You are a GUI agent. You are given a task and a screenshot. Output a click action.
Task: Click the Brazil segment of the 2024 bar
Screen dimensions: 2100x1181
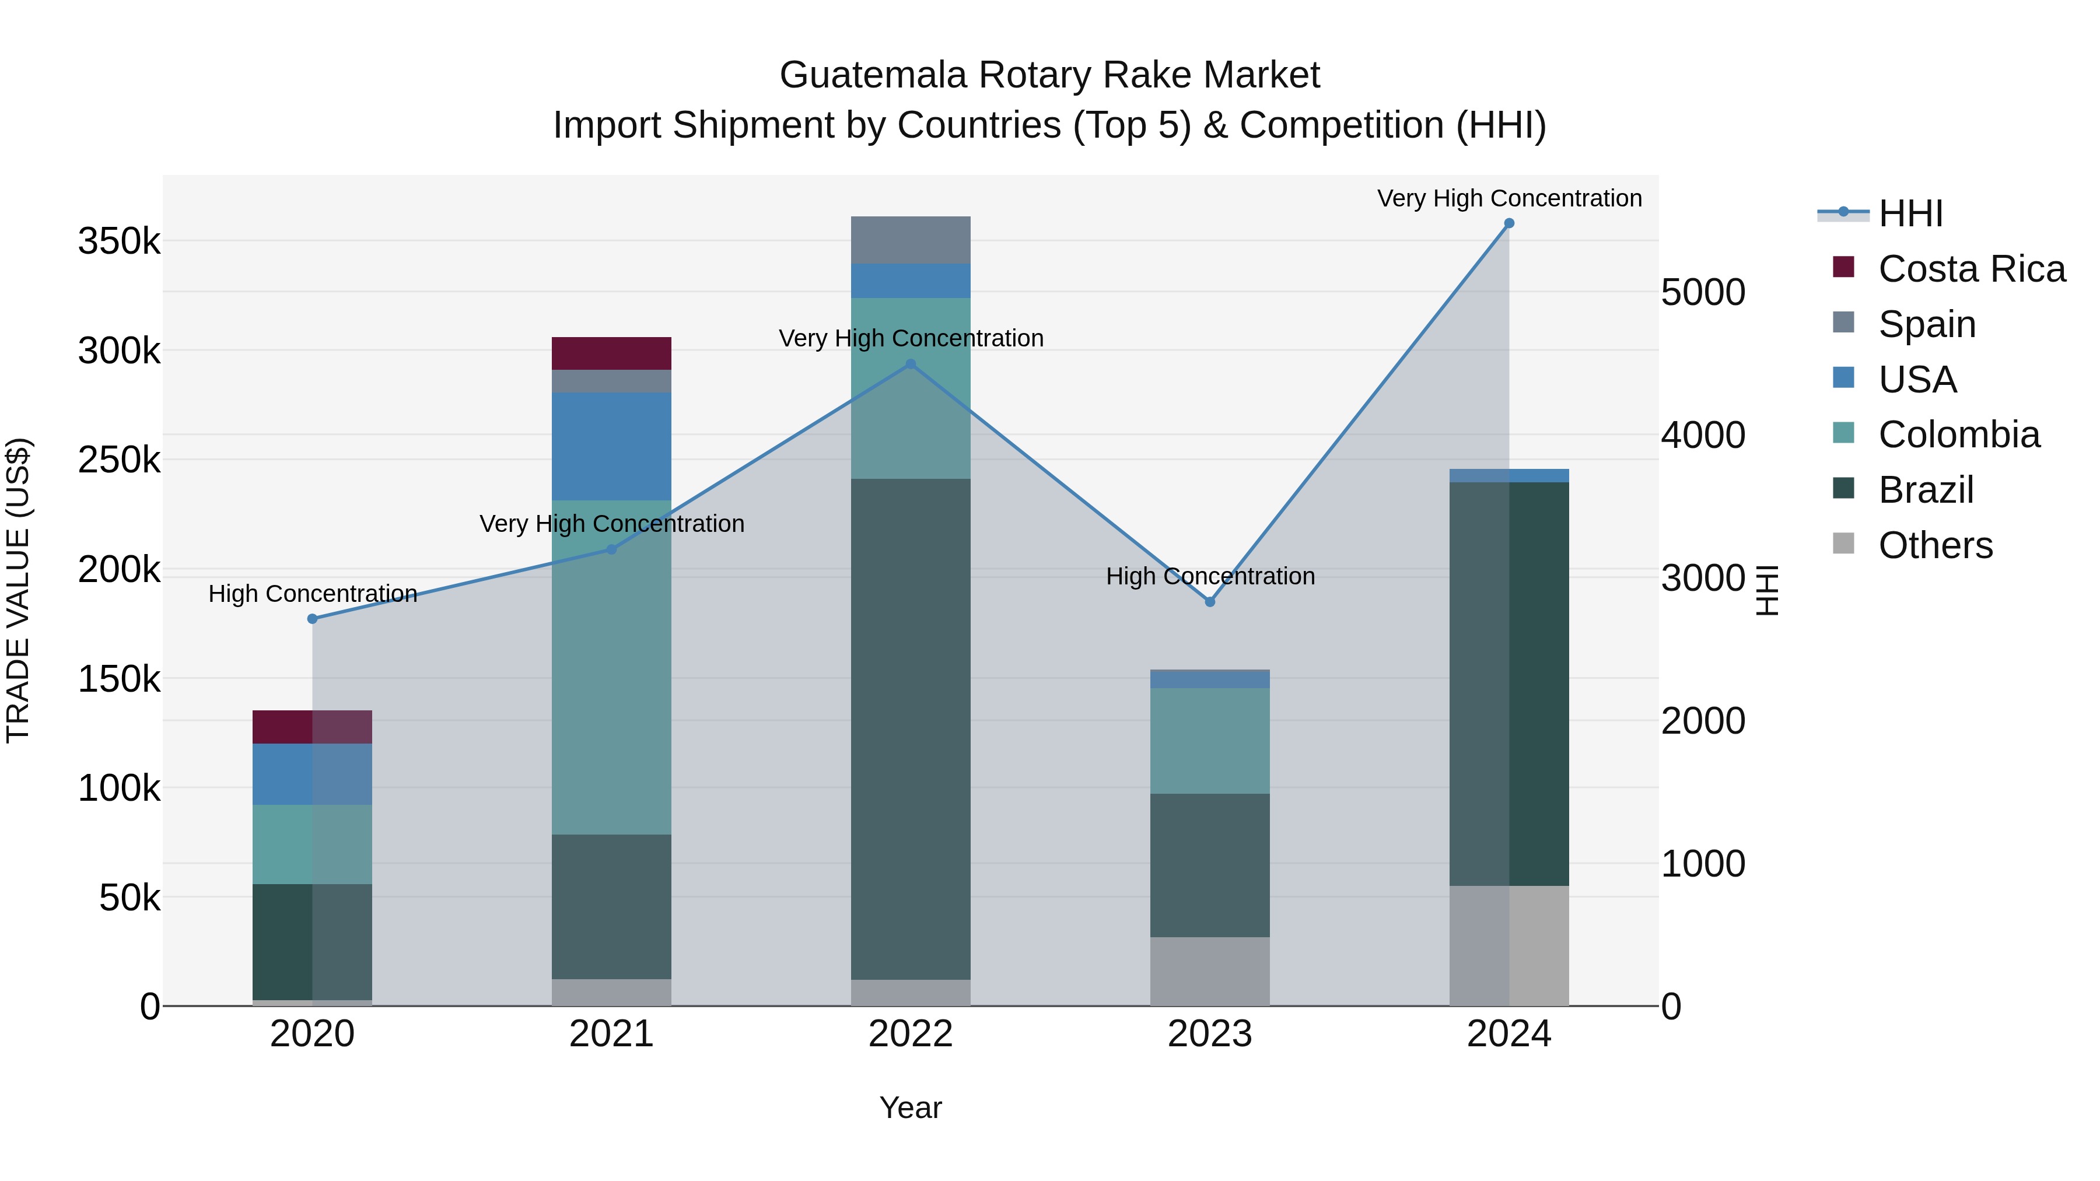(1509, 684)
